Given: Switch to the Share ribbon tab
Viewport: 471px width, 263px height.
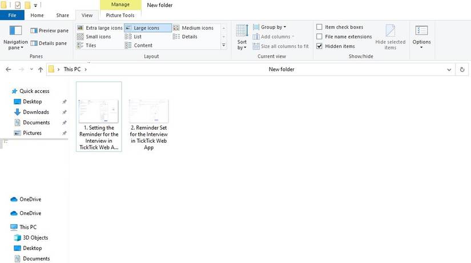Looking at the screenshot, I should pos(62,15).
